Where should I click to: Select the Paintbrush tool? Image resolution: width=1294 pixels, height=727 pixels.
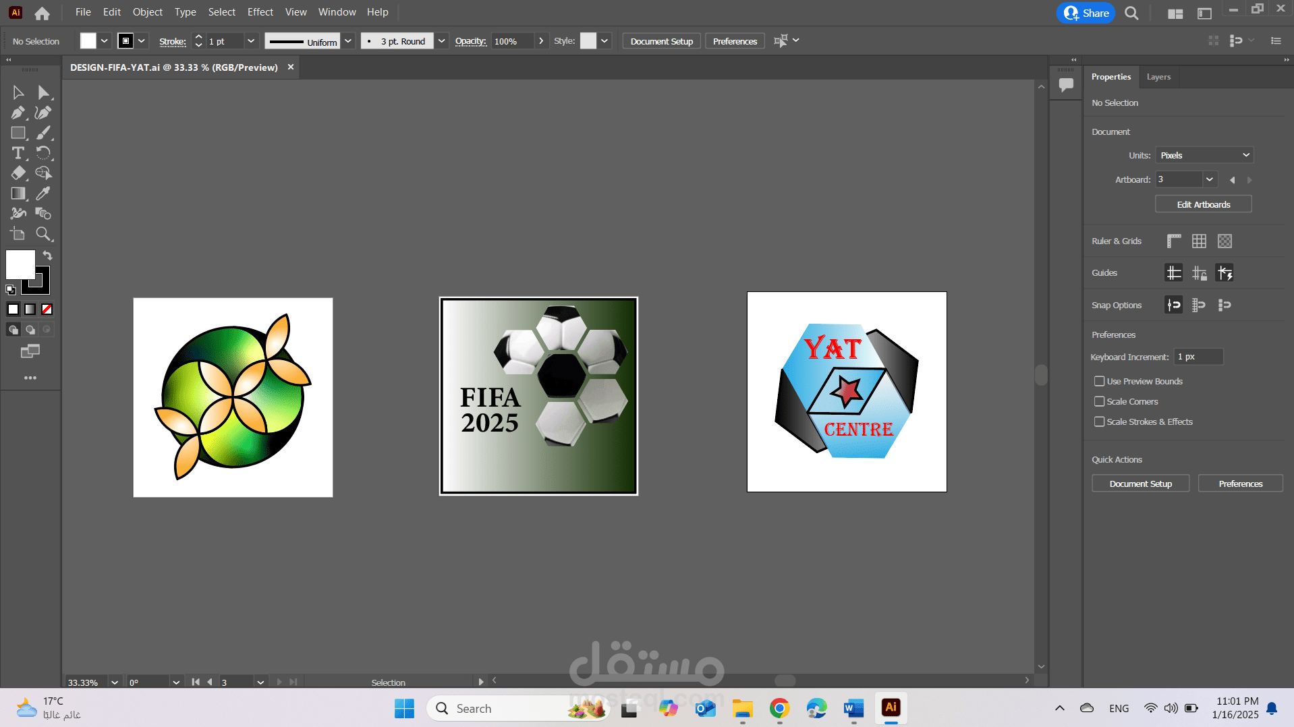click(44, 133)
